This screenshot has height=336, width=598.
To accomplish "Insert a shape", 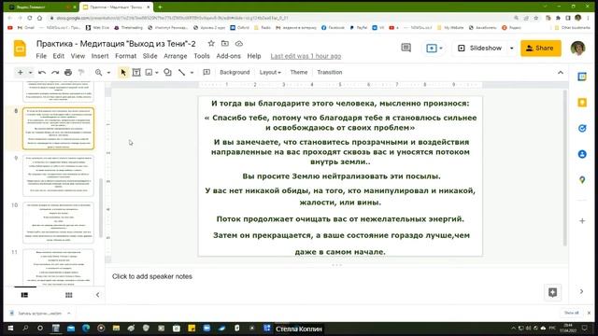I will [167, 72].
